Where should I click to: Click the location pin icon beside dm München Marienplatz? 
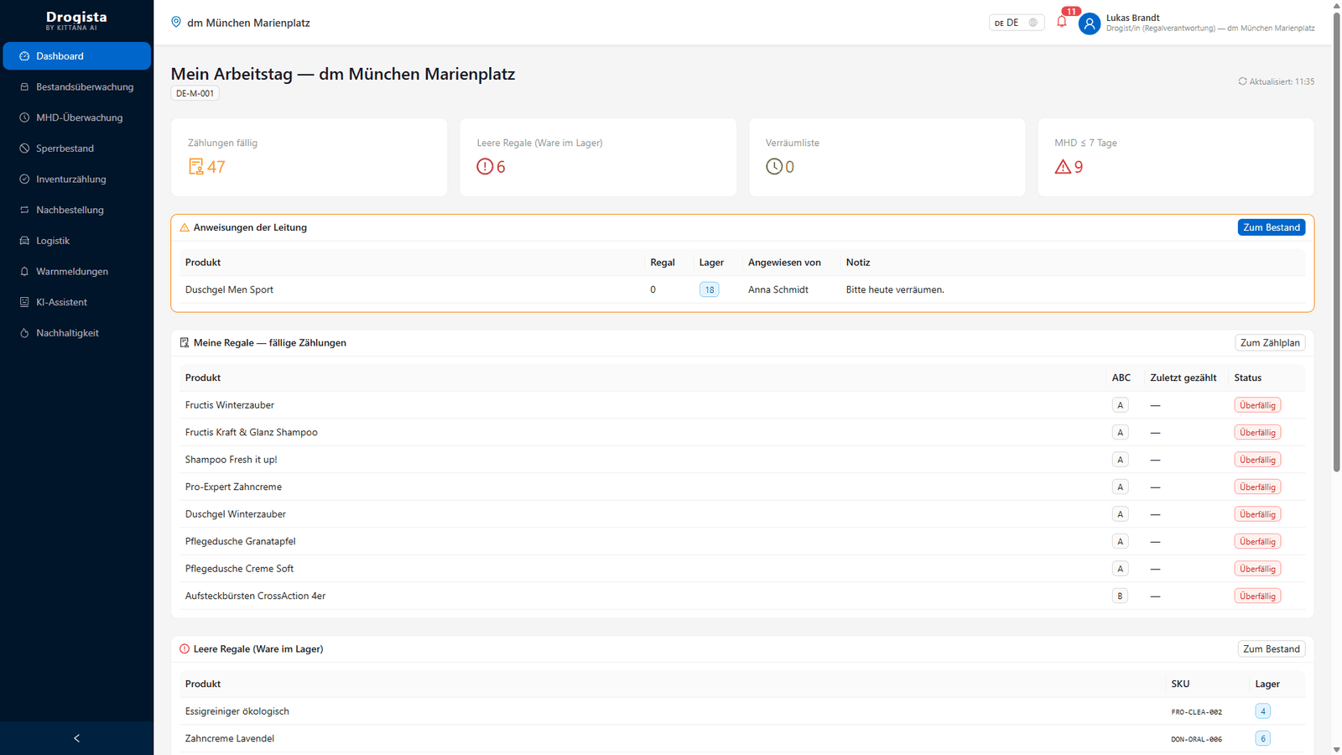[x=176, y=22]
